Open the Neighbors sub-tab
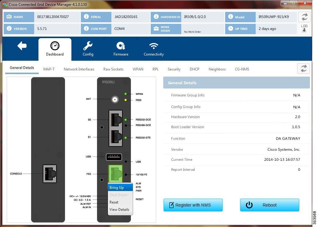 click(x=217, y=69)
